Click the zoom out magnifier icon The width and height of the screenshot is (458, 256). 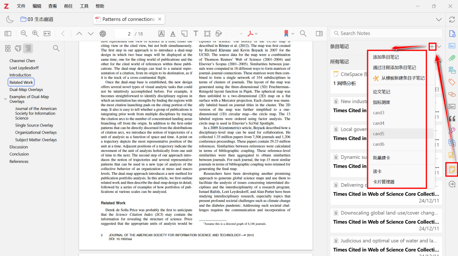coord(24,33)
